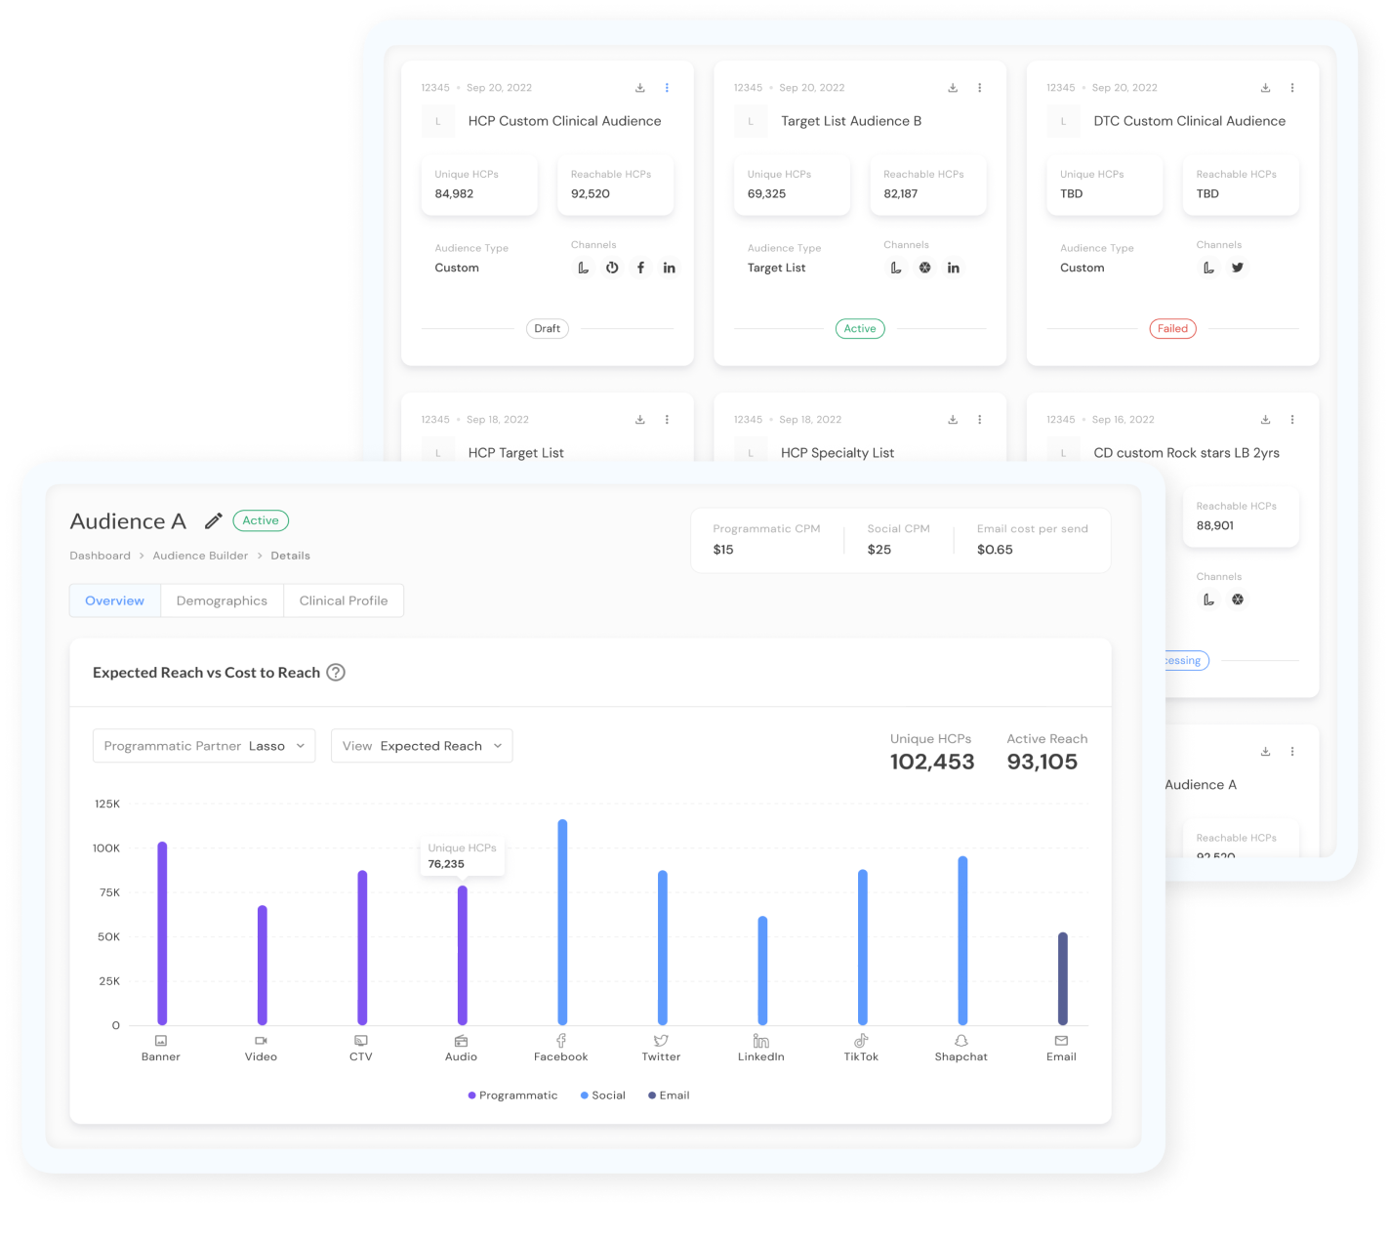Click the Email bar in the chart

pyautogui.click(x=1063, y=978)
